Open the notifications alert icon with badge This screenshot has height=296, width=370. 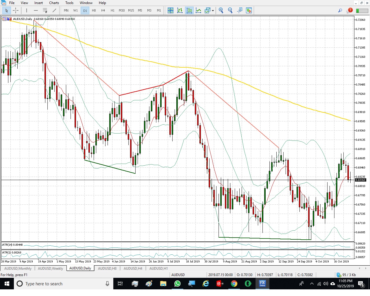(x=349, y=10)
